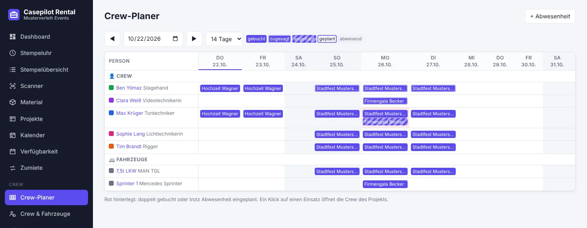Click the Scanner icon in sidebar
The image size is (587, 228).
click(13, 86)
